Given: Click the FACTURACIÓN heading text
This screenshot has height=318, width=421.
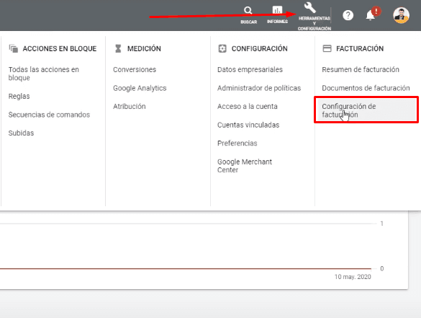Looking at the screenshot, I should [x=360, y=49].
